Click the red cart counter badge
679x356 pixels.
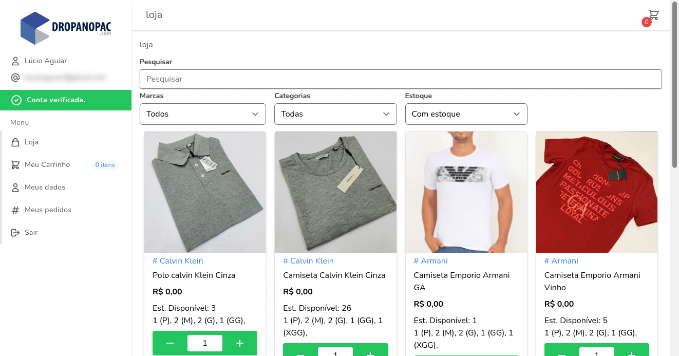coord(647,22)
